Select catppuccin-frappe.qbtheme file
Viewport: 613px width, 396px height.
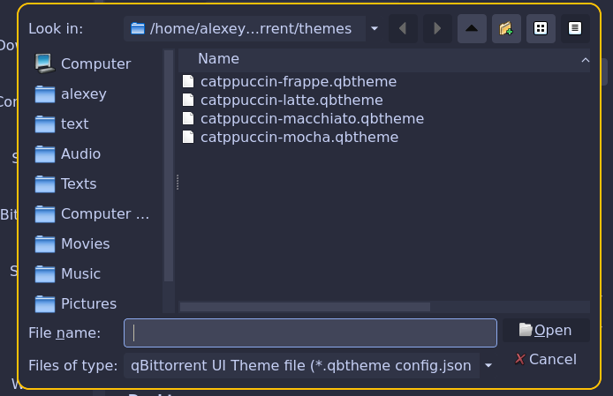click(x=298, y=81)
